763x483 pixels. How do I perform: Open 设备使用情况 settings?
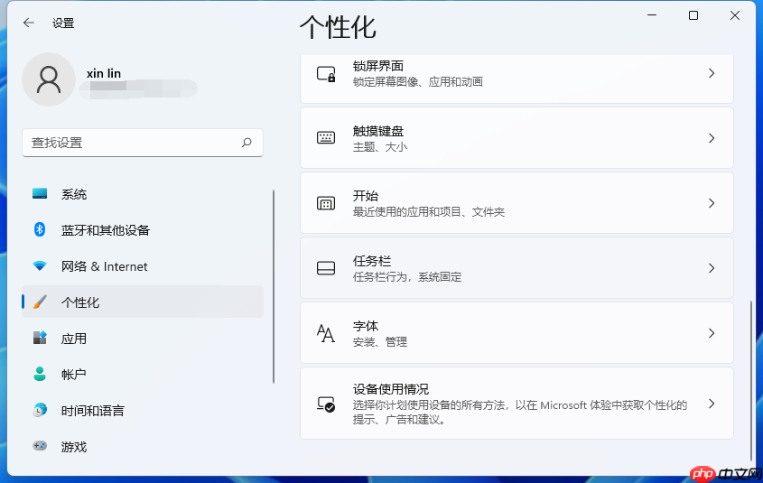coord(516,404)
